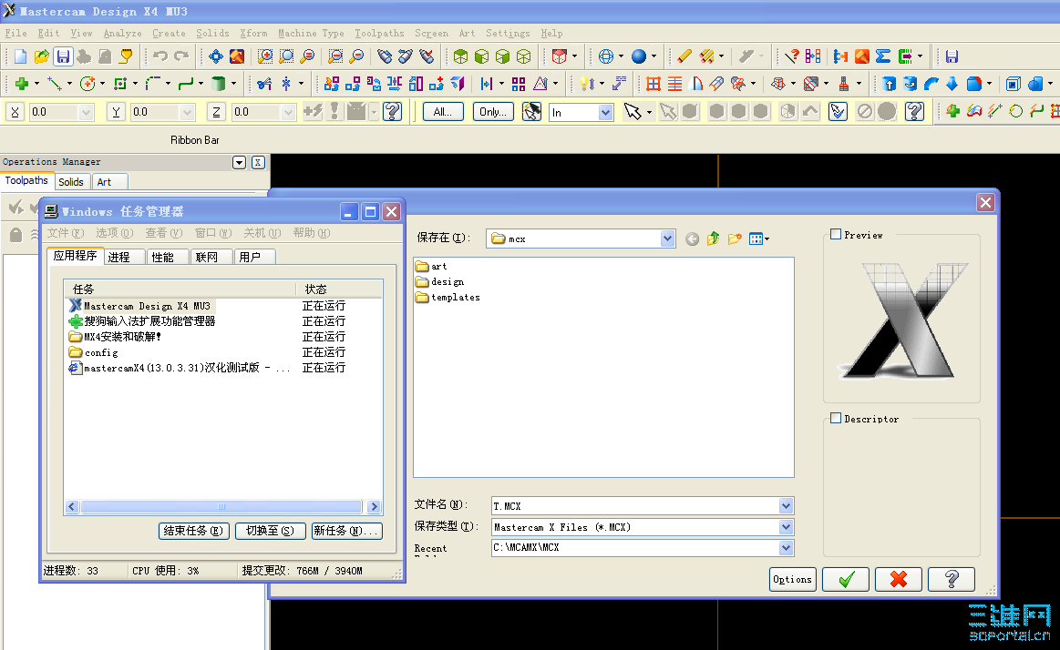
Task: Click the New file icon
Action: pos(20,56)
